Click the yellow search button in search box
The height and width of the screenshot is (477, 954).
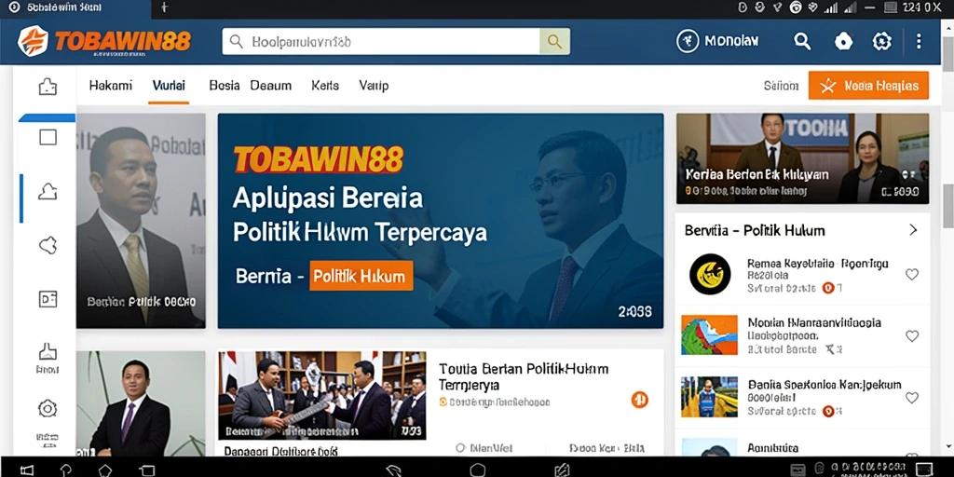click(554, 41)
